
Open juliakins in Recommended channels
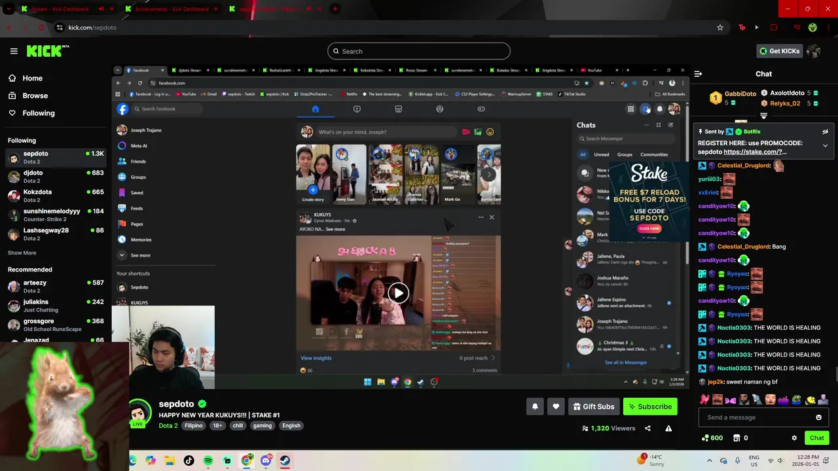pos(56,305)
